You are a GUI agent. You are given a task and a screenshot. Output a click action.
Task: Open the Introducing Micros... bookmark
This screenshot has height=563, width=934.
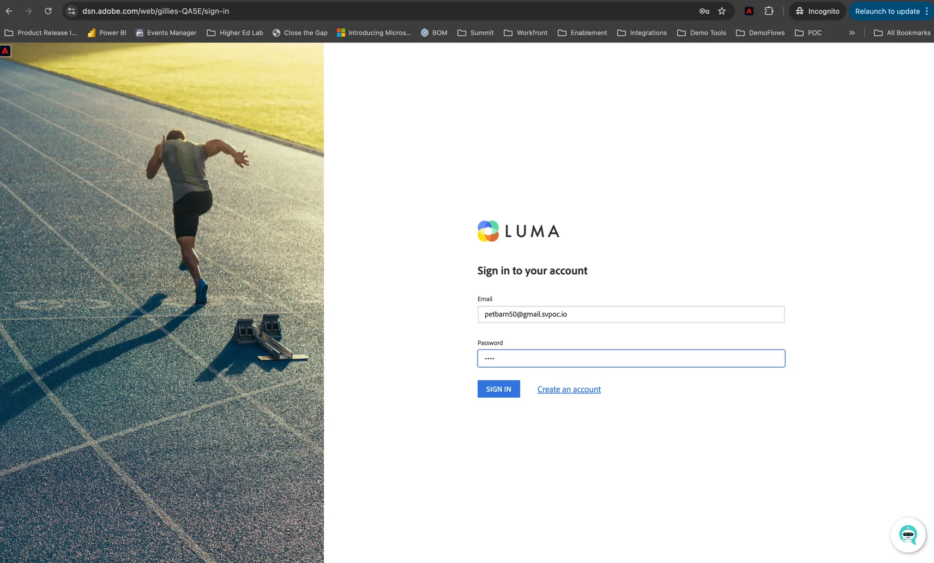[374, 33]
